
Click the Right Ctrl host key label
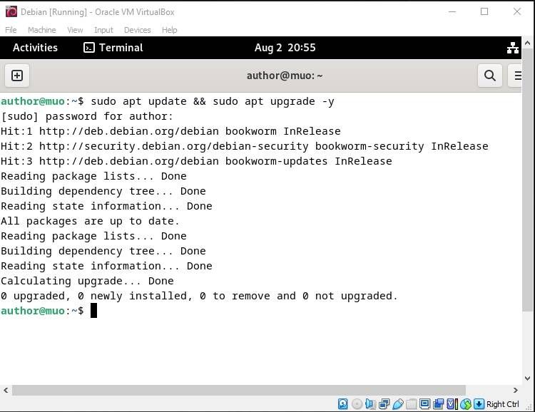[503, 404]
